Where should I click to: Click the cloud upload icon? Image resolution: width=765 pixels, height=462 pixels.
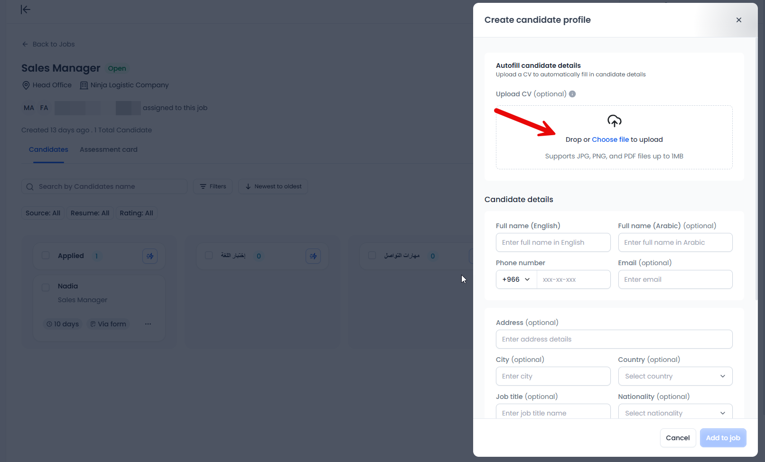[x=614, y=121]
